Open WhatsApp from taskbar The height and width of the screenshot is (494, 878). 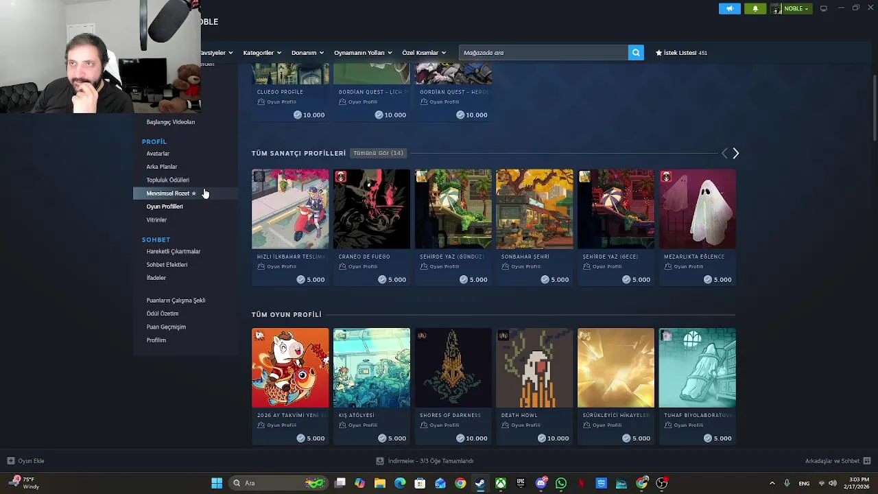click(561, 483)
